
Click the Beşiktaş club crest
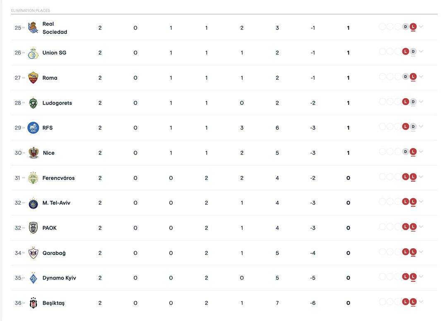click(33, 303)
